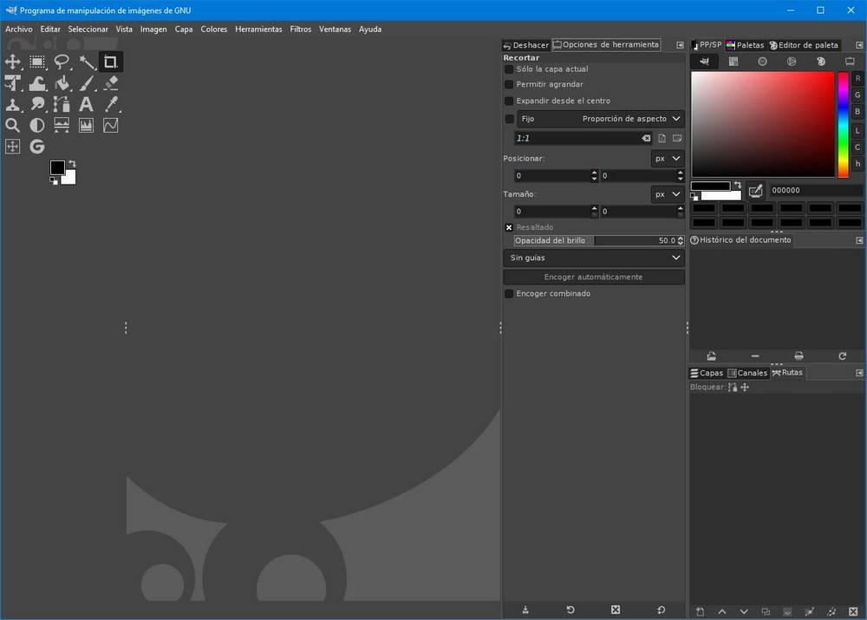Screen dimensions: 867x620
Task: Enable Sólo la capa actual checkbox
Action: [x=509, y=69]
